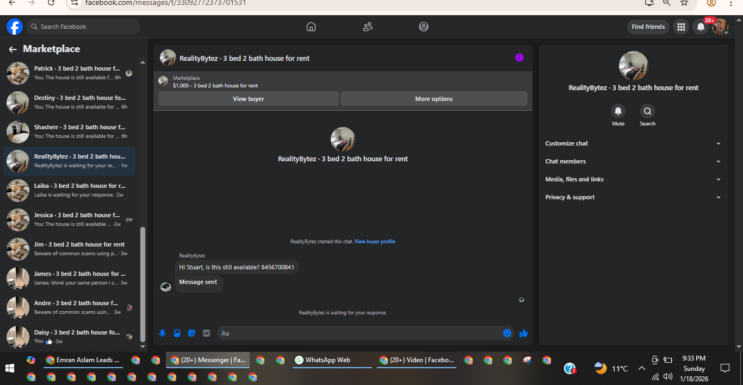Screen dimensions: 743x385
Task: Open the Jessica conversation
Action: (x=70, y=219)
